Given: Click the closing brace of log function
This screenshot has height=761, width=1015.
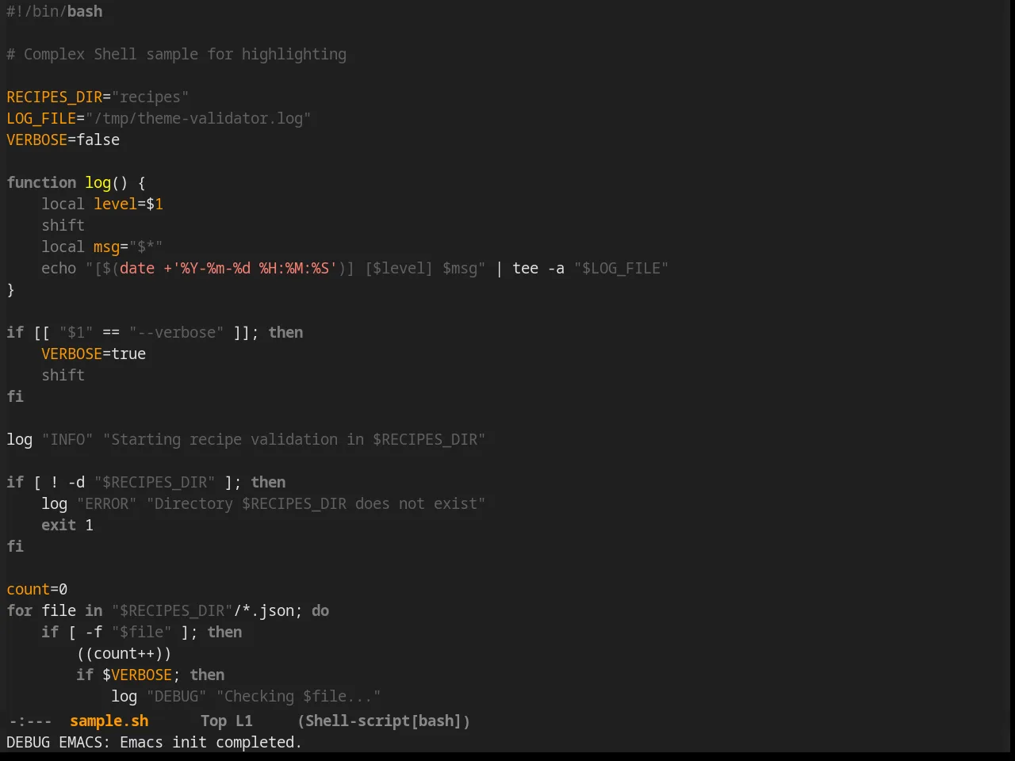Looking at the screenshot, I should (10, 289).
